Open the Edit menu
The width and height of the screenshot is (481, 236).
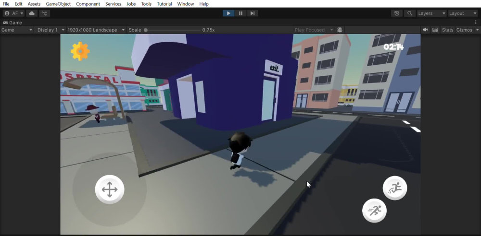pyautogui.click(x=18, y=4)
